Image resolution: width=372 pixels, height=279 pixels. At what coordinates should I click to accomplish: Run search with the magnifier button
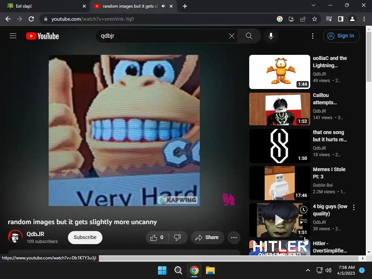tap(249, 36)
